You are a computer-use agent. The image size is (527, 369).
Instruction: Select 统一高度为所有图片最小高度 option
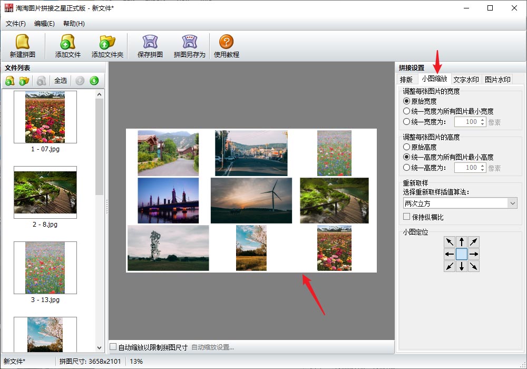coord(448,157)
